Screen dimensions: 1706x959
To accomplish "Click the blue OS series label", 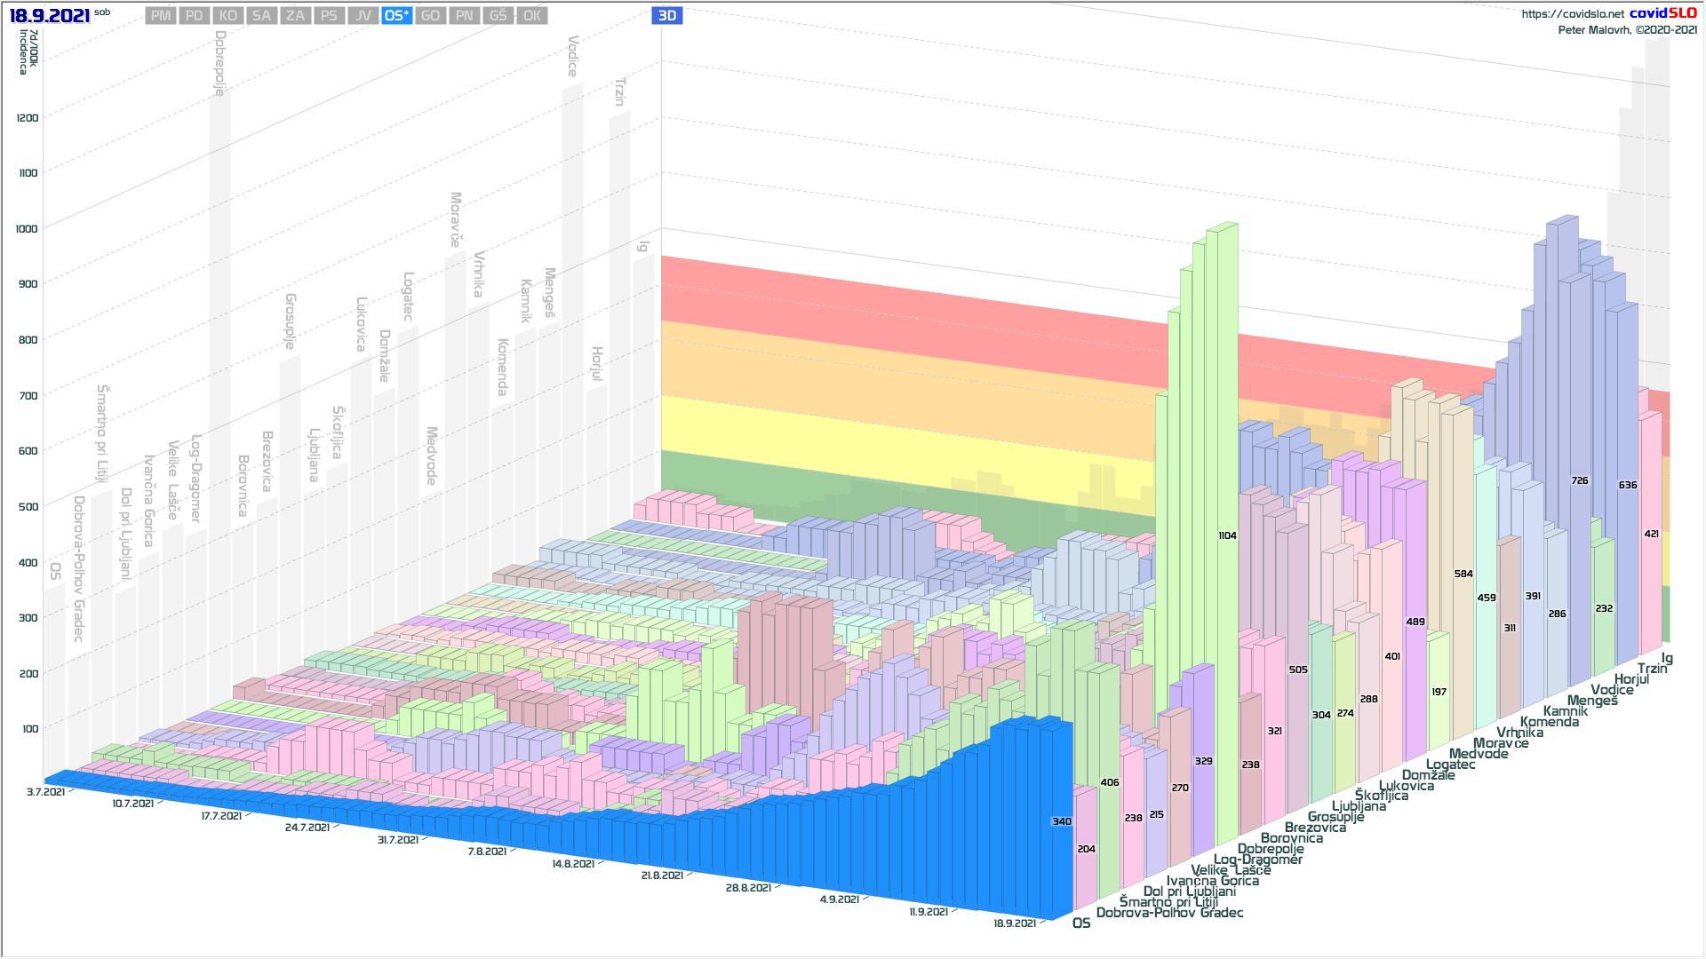I will [x=1081, y=923].
